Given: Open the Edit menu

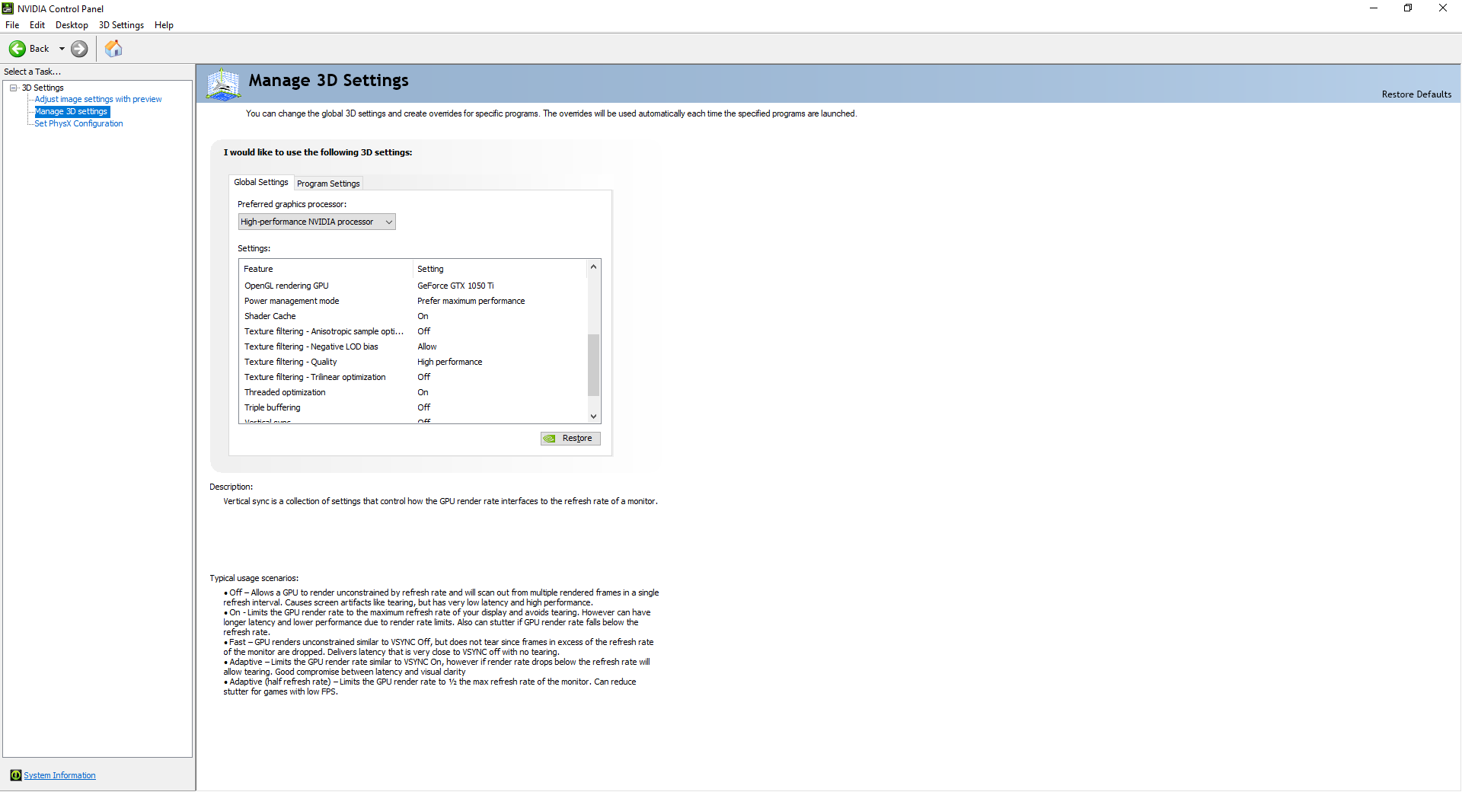Looking at the screenshot, I should 37,25.
